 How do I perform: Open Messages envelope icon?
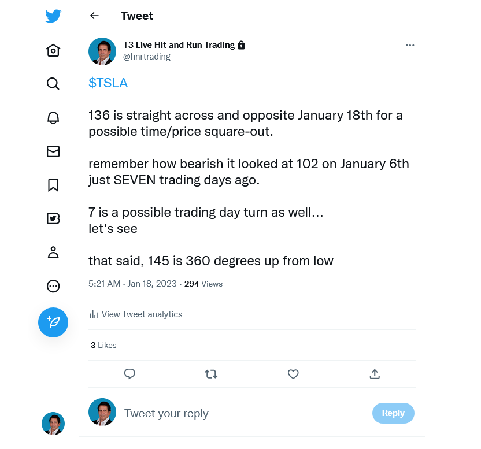[53, 151]
